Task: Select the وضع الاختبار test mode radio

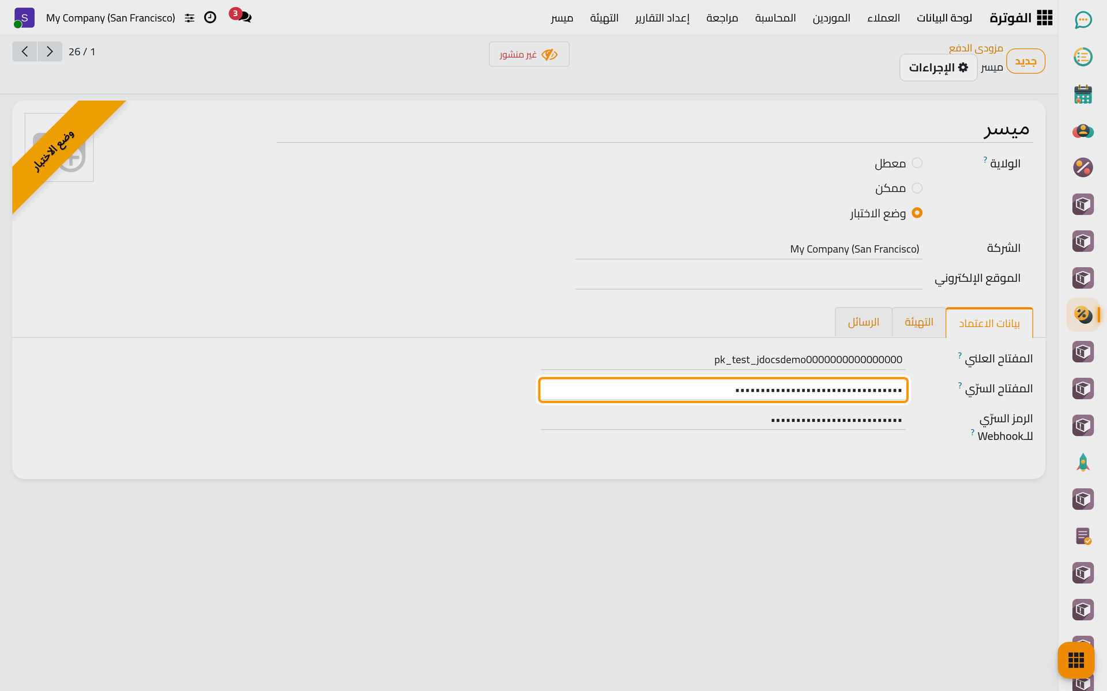Action: (x=917, y=212)
